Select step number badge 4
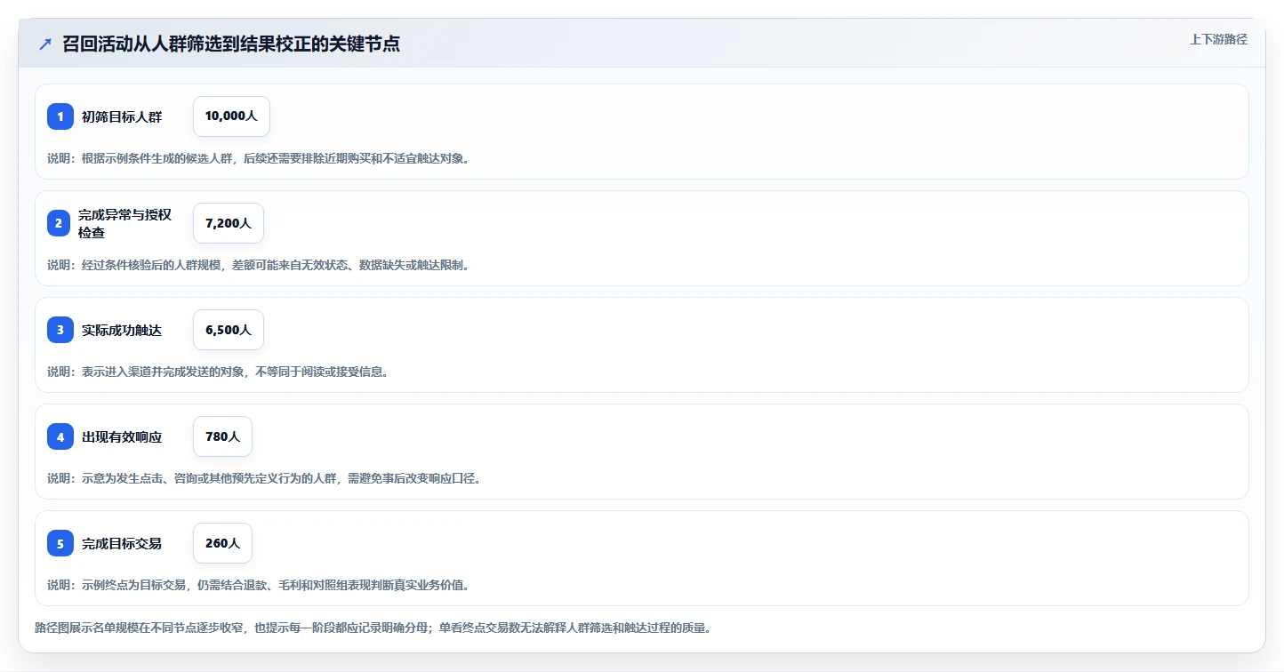 point(60,436)
